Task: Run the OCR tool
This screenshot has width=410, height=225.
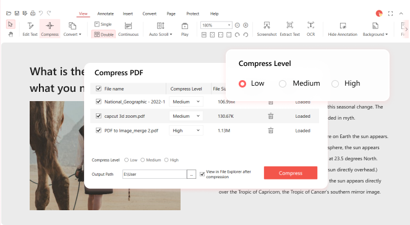Action: pos(310,29)
